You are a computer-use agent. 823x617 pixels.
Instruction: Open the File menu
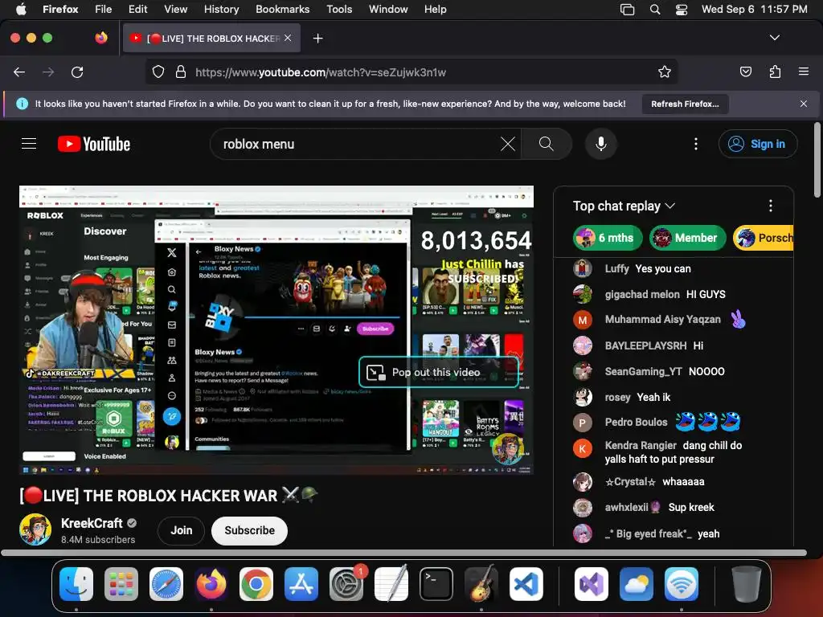click(x=103, y=10)
